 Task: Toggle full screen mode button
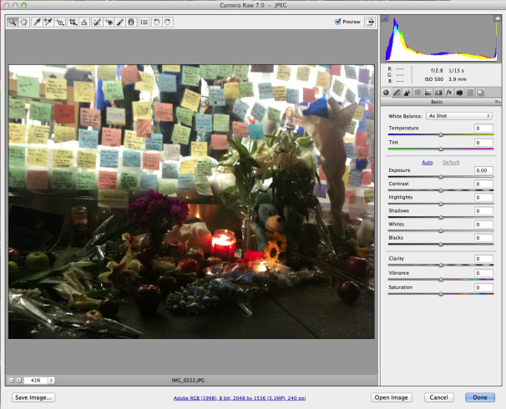[x=369, y=22]
